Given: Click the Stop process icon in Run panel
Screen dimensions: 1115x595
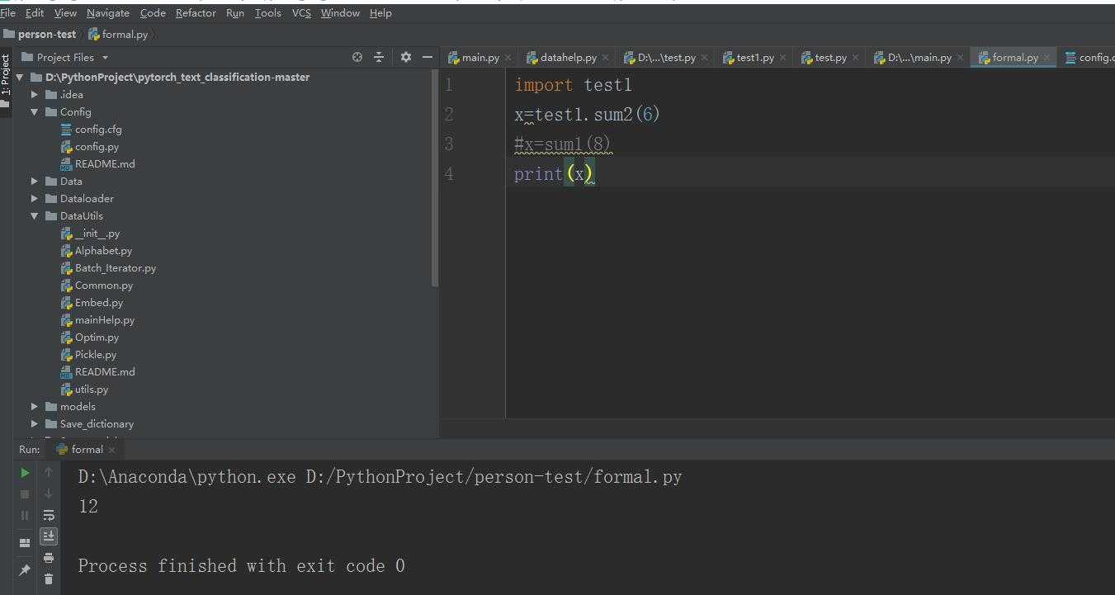Looking at the screenshot, I should (25, 493).
